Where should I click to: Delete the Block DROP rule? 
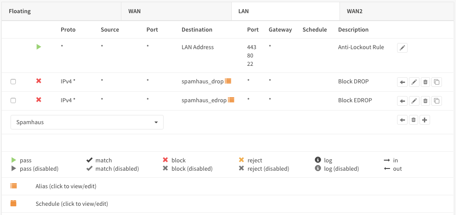(425, 82)
